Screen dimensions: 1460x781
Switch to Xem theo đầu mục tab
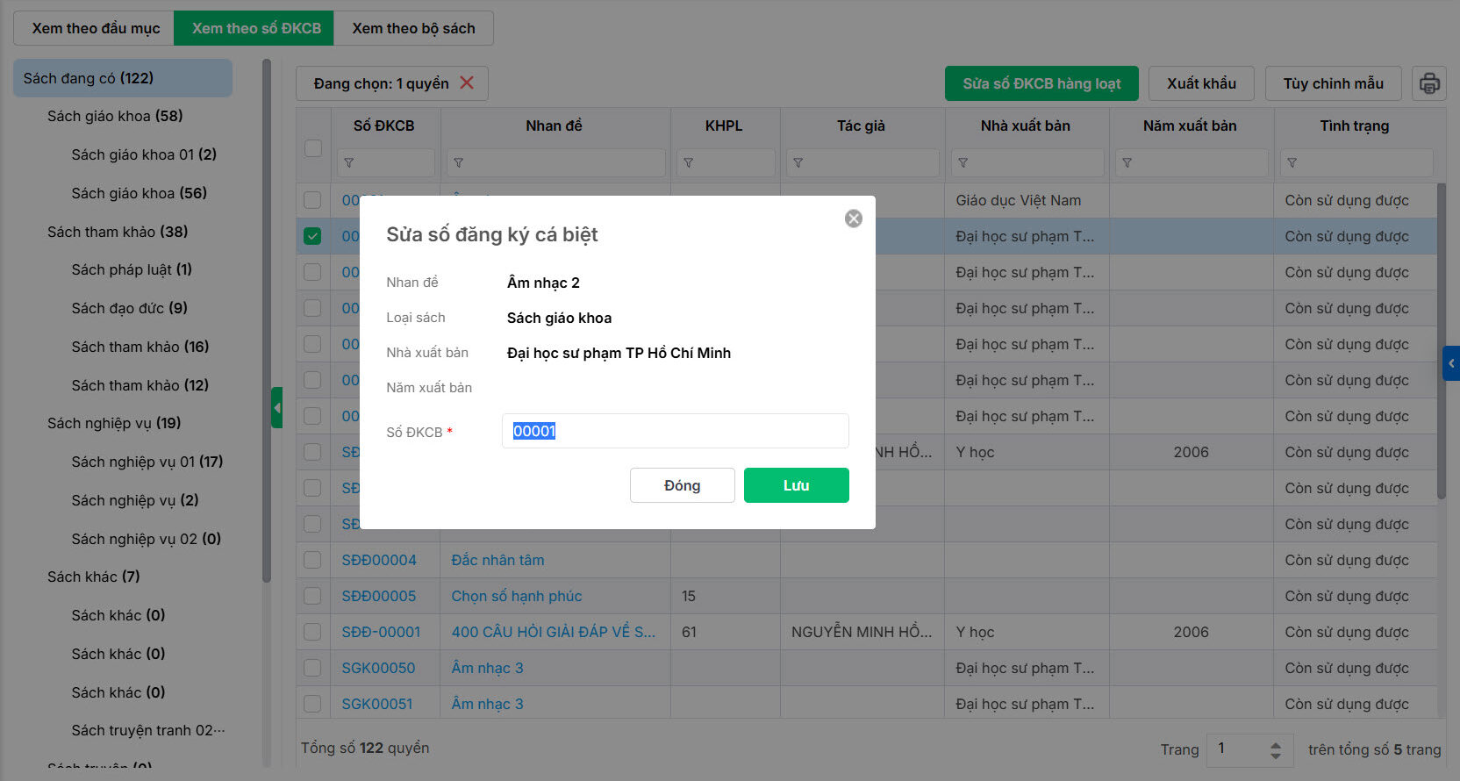(x=96, y=28)
